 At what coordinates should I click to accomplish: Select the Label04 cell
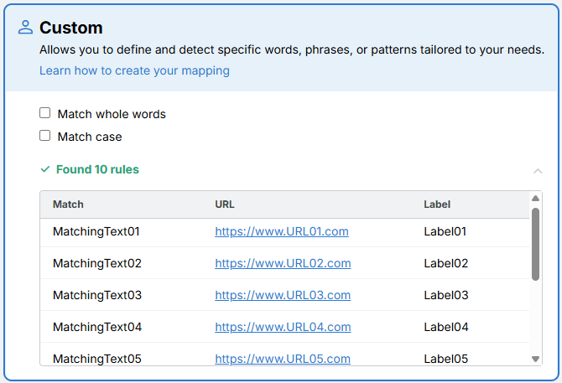click(x=446, y=327)
